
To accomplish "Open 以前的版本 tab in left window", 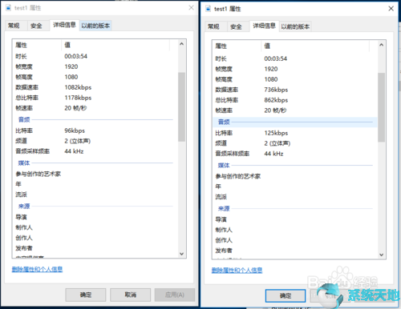I will [95, 26].
